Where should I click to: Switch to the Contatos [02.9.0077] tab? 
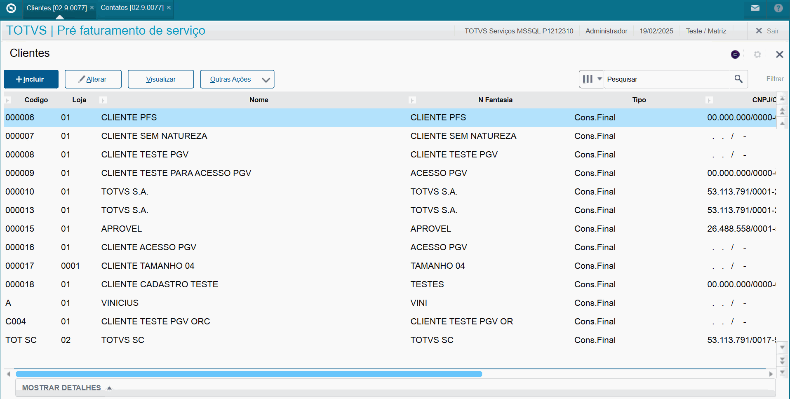pyautogui.click(x=132, y=8)
